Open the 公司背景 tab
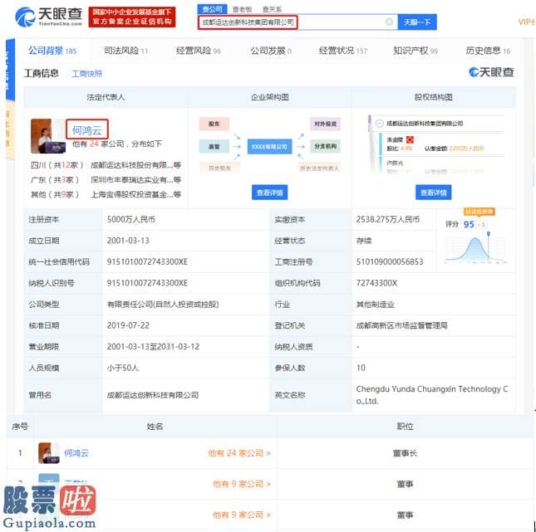 [x=52, y=51]
